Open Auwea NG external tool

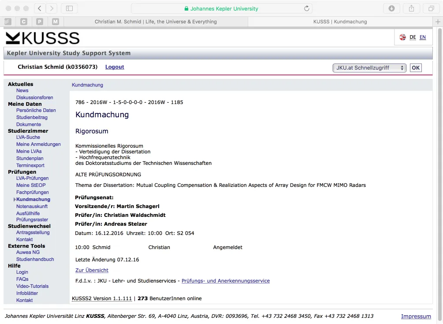28,252
